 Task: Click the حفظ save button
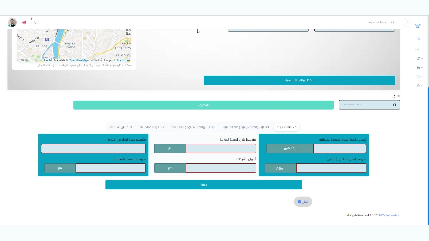[204, 185]
